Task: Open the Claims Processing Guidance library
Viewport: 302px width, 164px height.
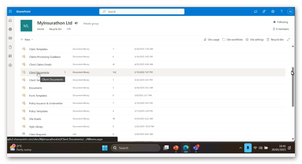Action: (45, 57)
